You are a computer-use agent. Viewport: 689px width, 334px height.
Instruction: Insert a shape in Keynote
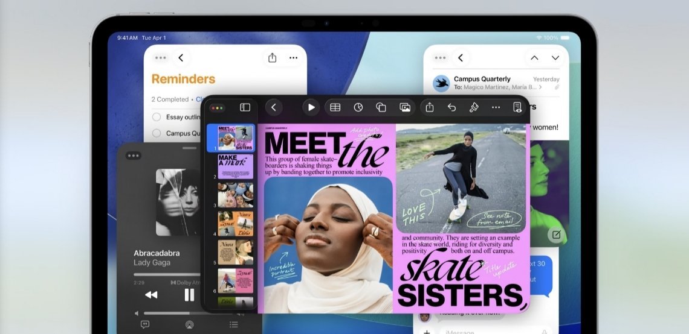pos(381,107)
